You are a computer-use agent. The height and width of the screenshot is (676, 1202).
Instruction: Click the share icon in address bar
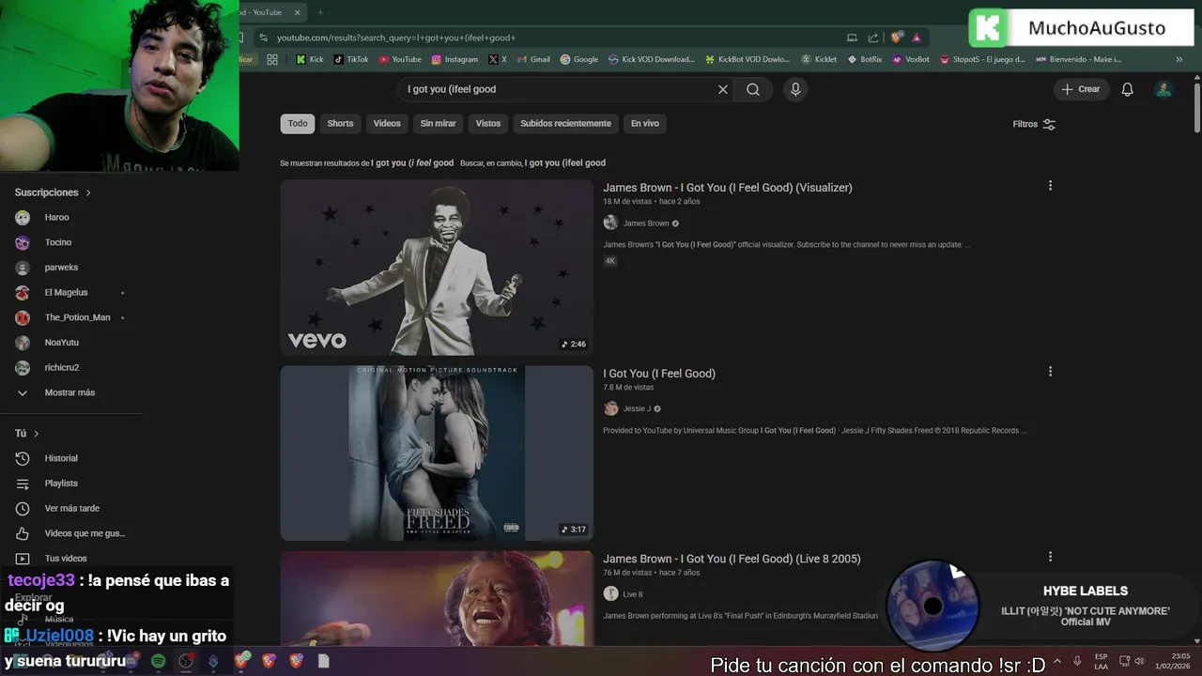pyautogui.click(x=873, y=38)
